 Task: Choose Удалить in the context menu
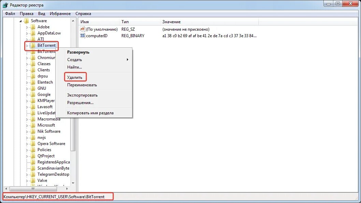pyautogui.click(x=94, y=77)
